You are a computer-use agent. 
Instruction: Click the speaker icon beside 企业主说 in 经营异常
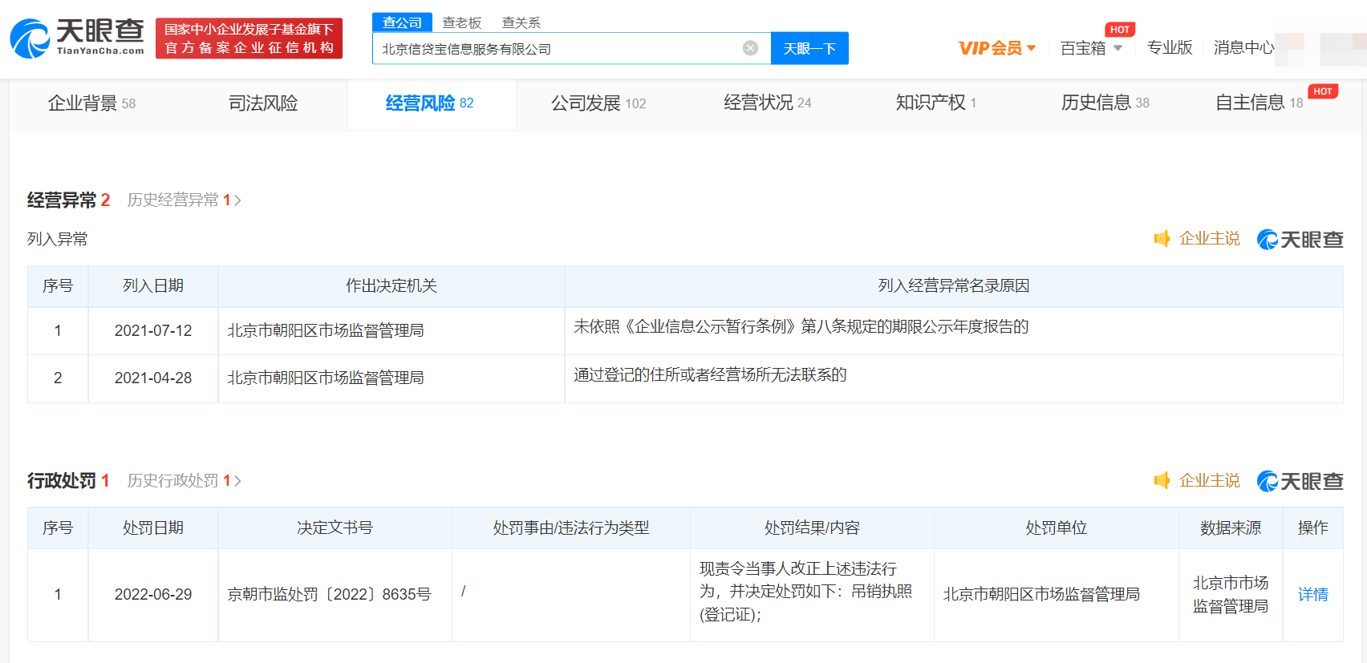pyautogui.click(x=1162, y=239)
